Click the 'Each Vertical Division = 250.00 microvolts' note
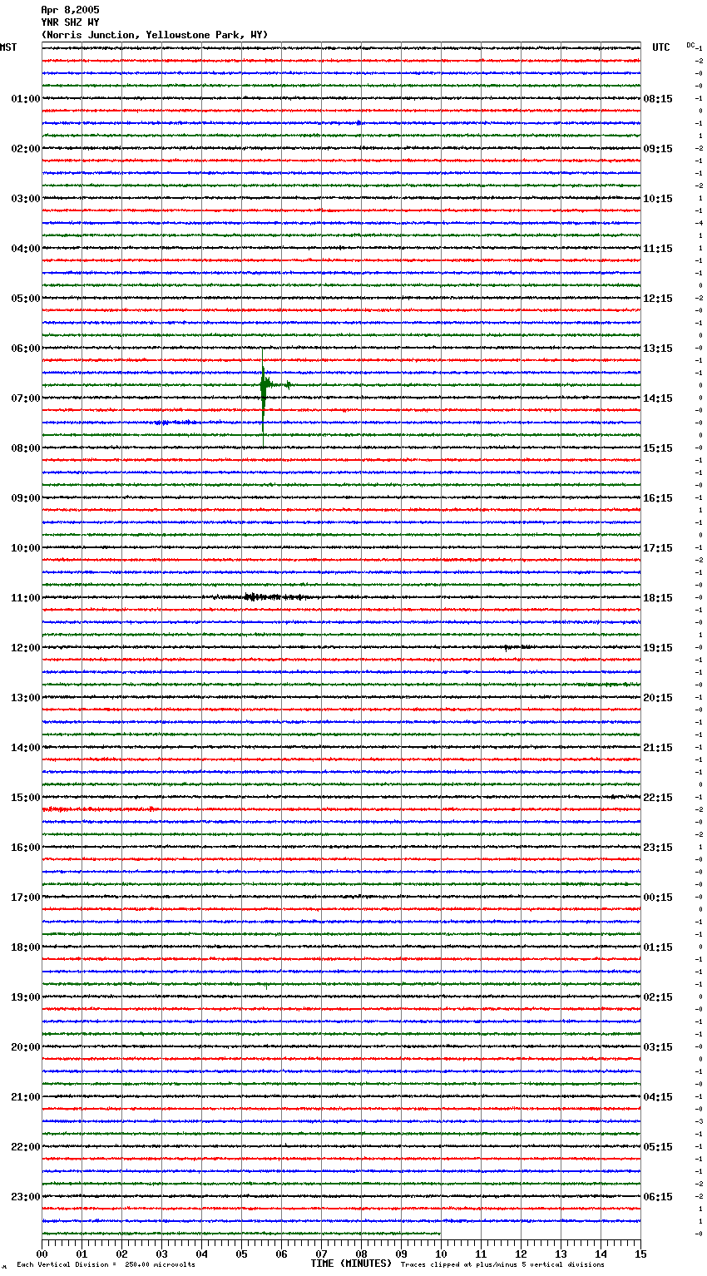The image size is (707, 1276). point(106,1264)
